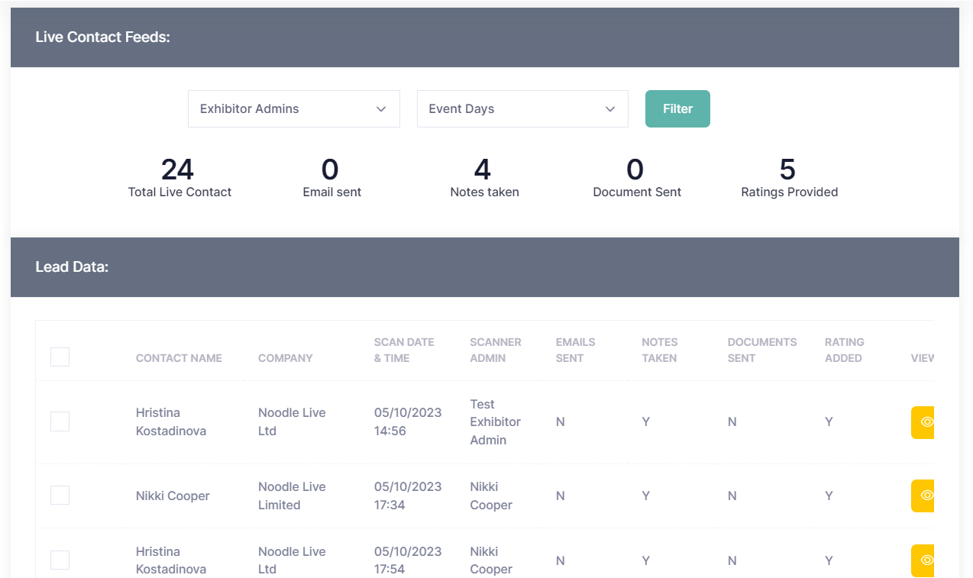The image size is (973, 578).
Task: Open the Exhibitor Admins dropdown
Action: point(293,108)
